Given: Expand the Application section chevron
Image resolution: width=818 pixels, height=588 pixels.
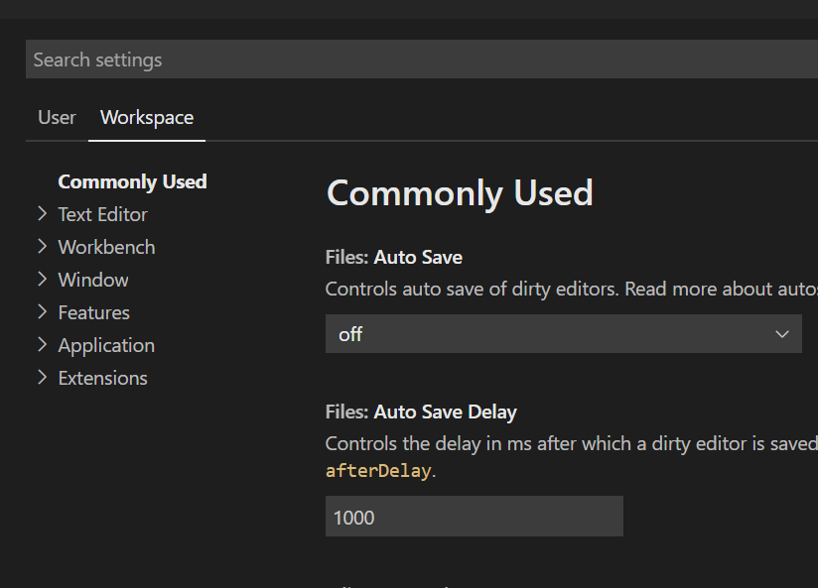Looking at the screenshot, I should coord(43,345).
